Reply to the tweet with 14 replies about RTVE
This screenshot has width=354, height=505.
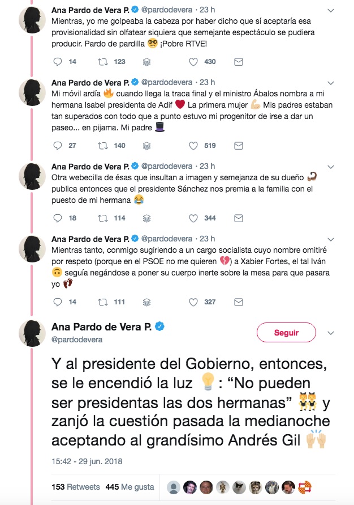click(58, 62)
